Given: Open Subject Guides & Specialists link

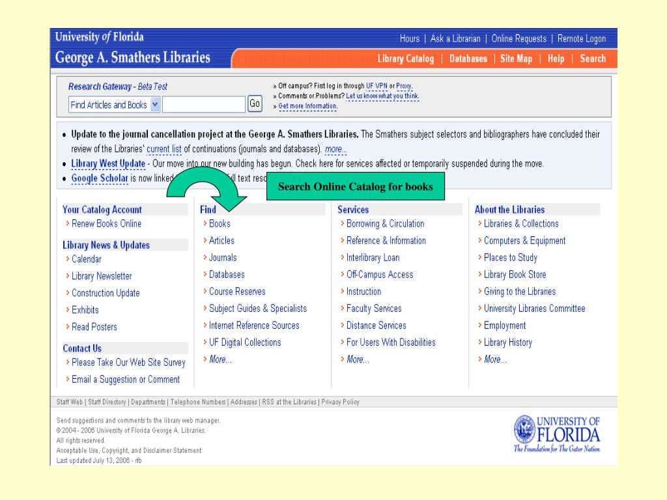Looking at the screenshot, I should pos(258,309).
